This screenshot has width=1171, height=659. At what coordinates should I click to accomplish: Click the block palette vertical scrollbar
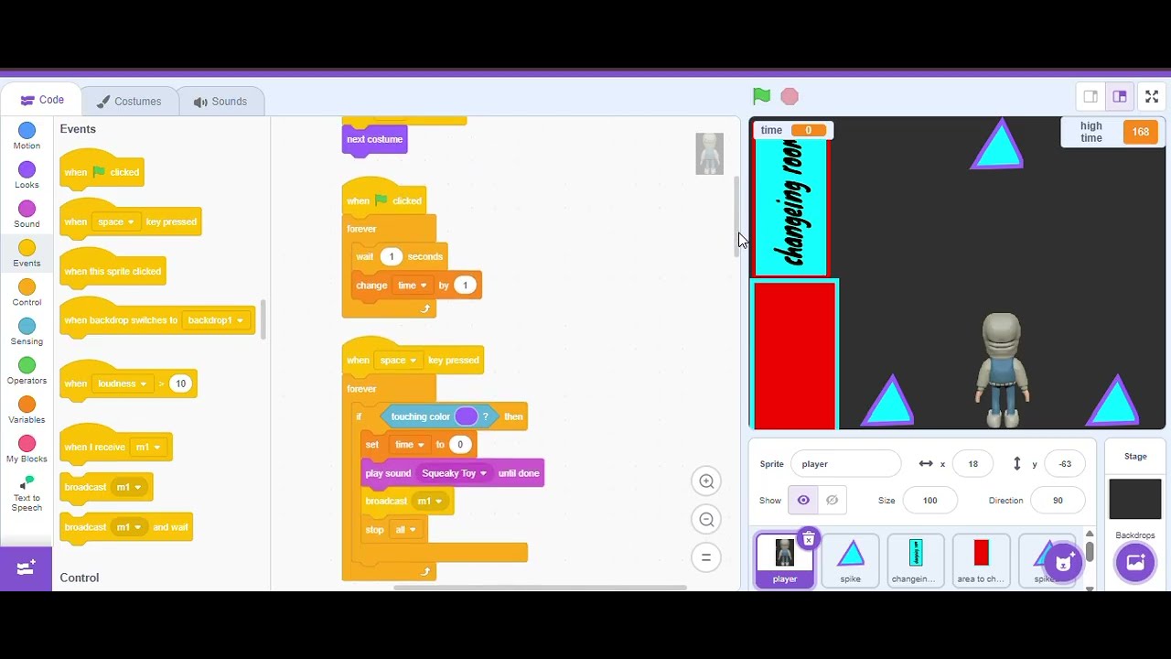(263, 319)
